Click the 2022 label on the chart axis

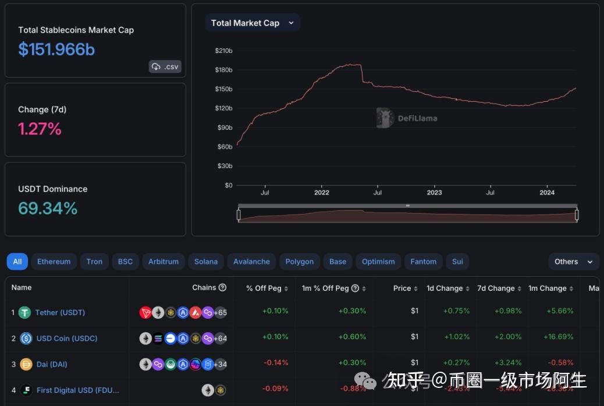point(322,193)
